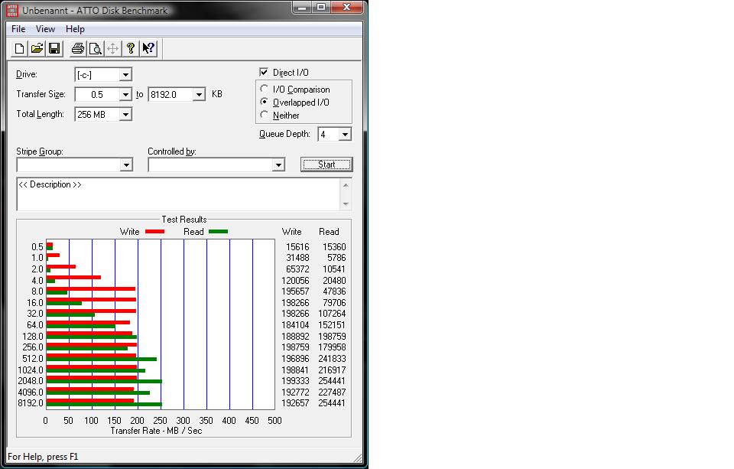Toggle the Direct I/O checkbox
The height and width of the screenshot is (469, 734).
tap(264, 72)
